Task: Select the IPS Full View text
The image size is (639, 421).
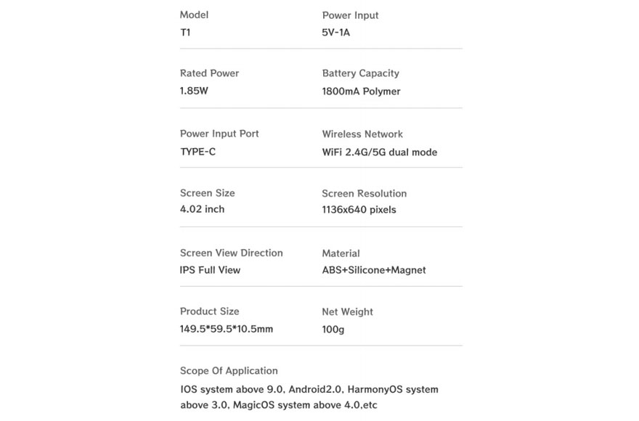Action: pyautogui.click(x=210, y=270)
